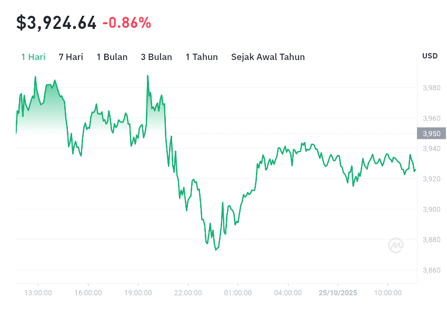Click the 25/10/2025 date marker

click(337, 293)
